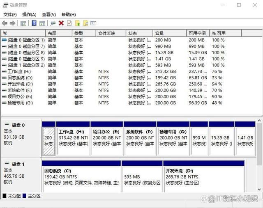Sort by the % 可用 column header
263x208 pixels.
coord(226,33)
